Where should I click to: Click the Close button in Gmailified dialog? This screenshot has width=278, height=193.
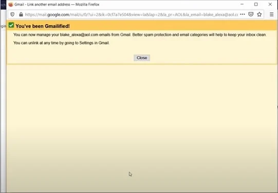142,57
